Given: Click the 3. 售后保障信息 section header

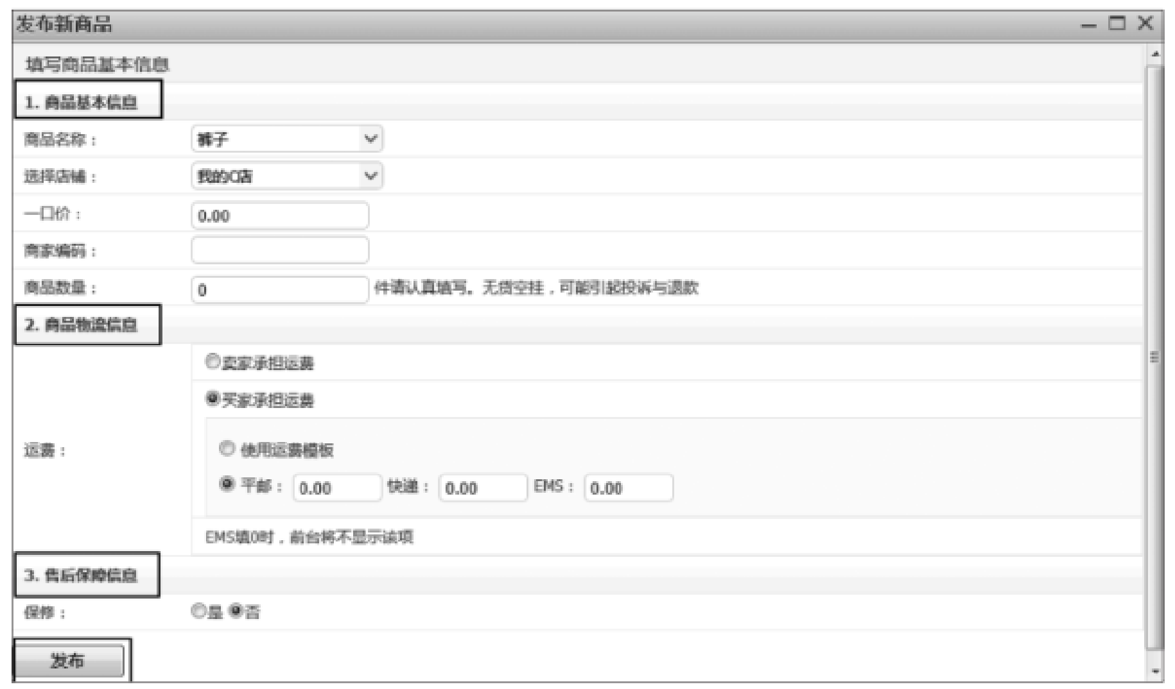Looking at the screenshot, I should point(81,575).
